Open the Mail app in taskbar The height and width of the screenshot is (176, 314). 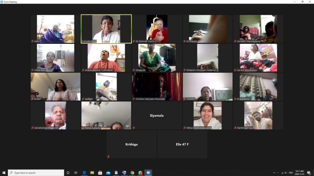coord(108,172)
